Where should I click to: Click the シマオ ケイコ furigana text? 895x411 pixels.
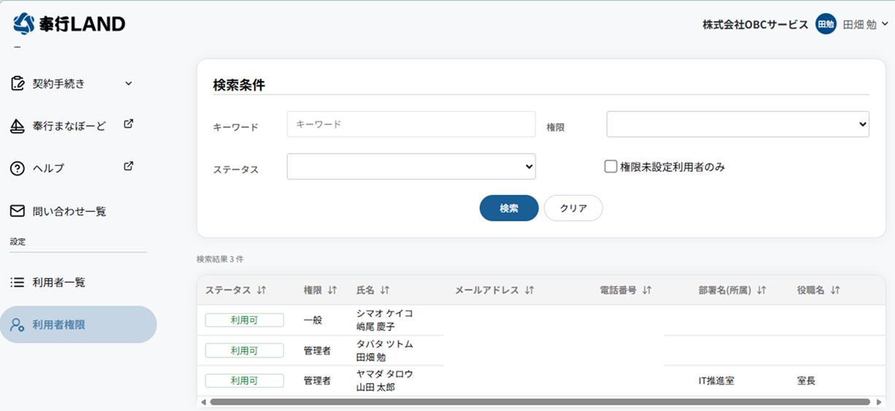[x=385, y=313]
